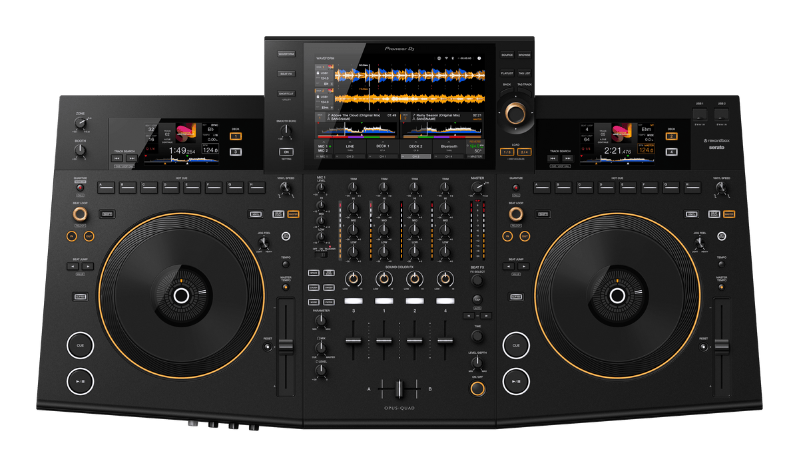
Task: Open key dropdown beside Bb on deck 1
Action: [x=331, y=84]
